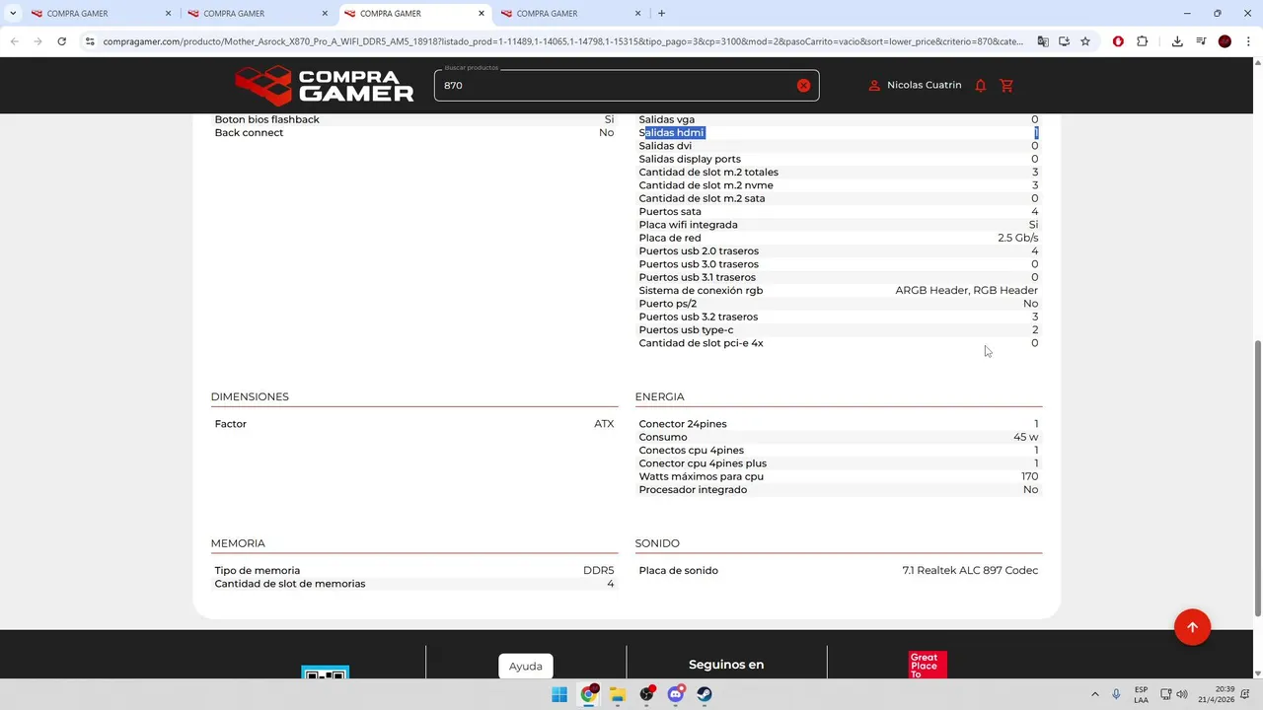Image resolution: width=1263 pixels, height=710 pixels.
Task: Open the shopping cart icon
Action: pos(1006,86)
